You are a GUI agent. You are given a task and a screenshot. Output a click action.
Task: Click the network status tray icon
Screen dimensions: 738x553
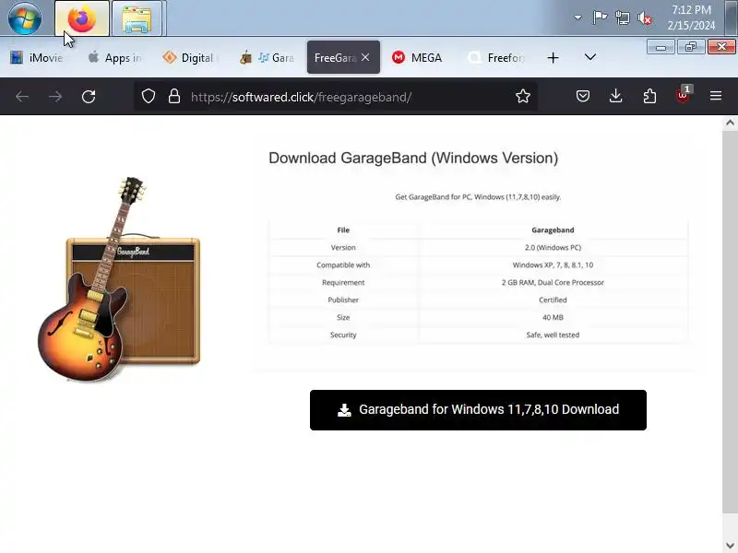pyautogui.click(x=622, y=18)
